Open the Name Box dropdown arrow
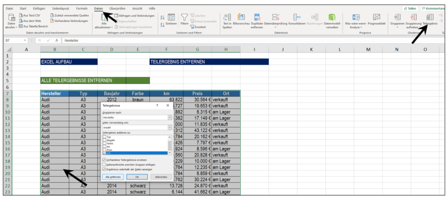The image size is (448, 198). pos(25,41)
